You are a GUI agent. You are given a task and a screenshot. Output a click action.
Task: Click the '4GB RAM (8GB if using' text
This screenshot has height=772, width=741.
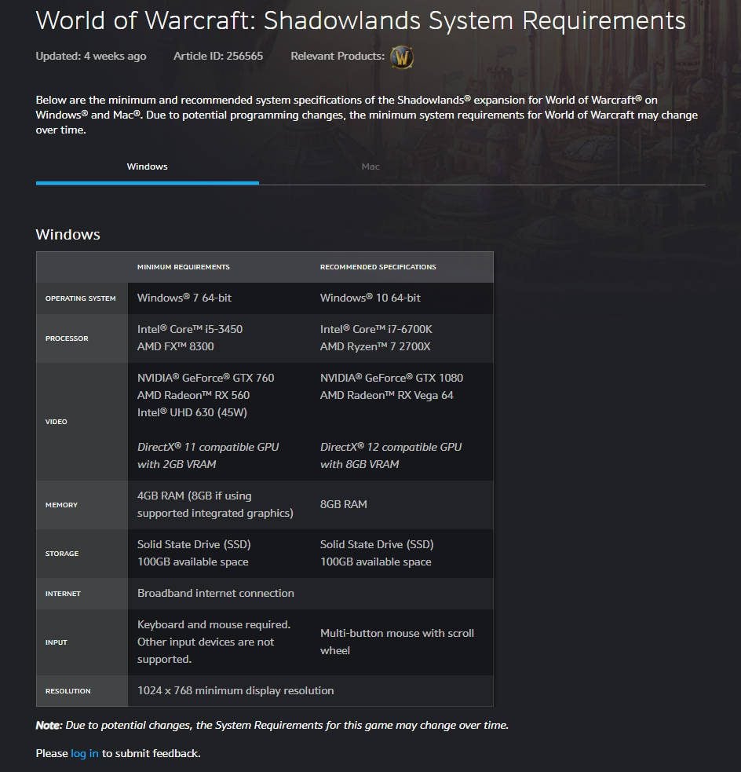coord(195,496)
